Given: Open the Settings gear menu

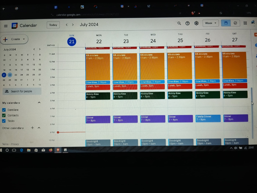Looking at the screenshot, I should 196,23.
